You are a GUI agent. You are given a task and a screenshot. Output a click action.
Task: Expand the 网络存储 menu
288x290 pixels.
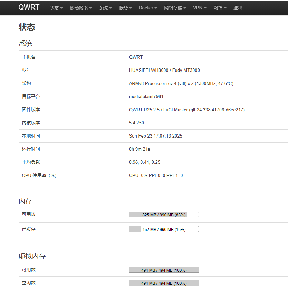[175, 8]
